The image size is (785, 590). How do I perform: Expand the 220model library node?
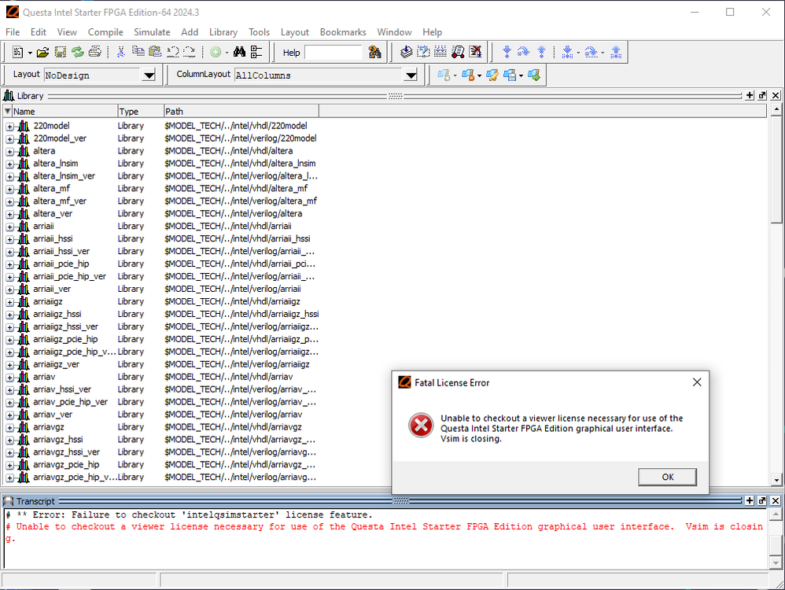[x=9, y=126]
